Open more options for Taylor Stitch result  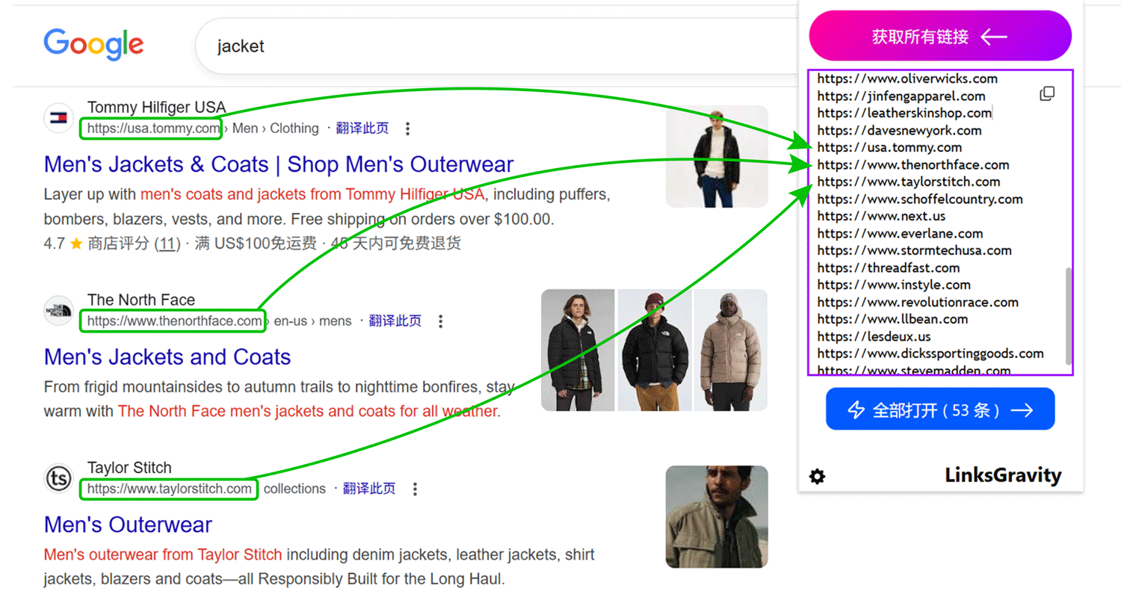coord(415,489)
